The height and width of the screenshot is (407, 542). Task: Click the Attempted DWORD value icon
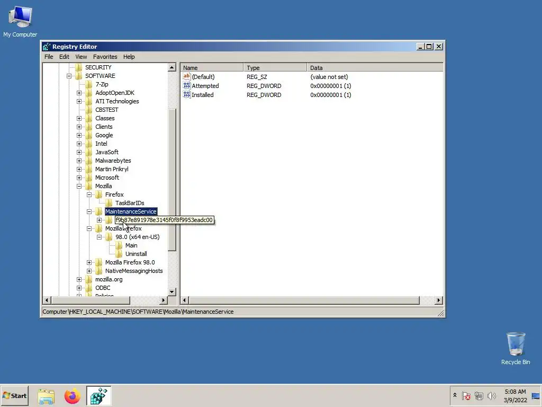[x=187, y=85]
